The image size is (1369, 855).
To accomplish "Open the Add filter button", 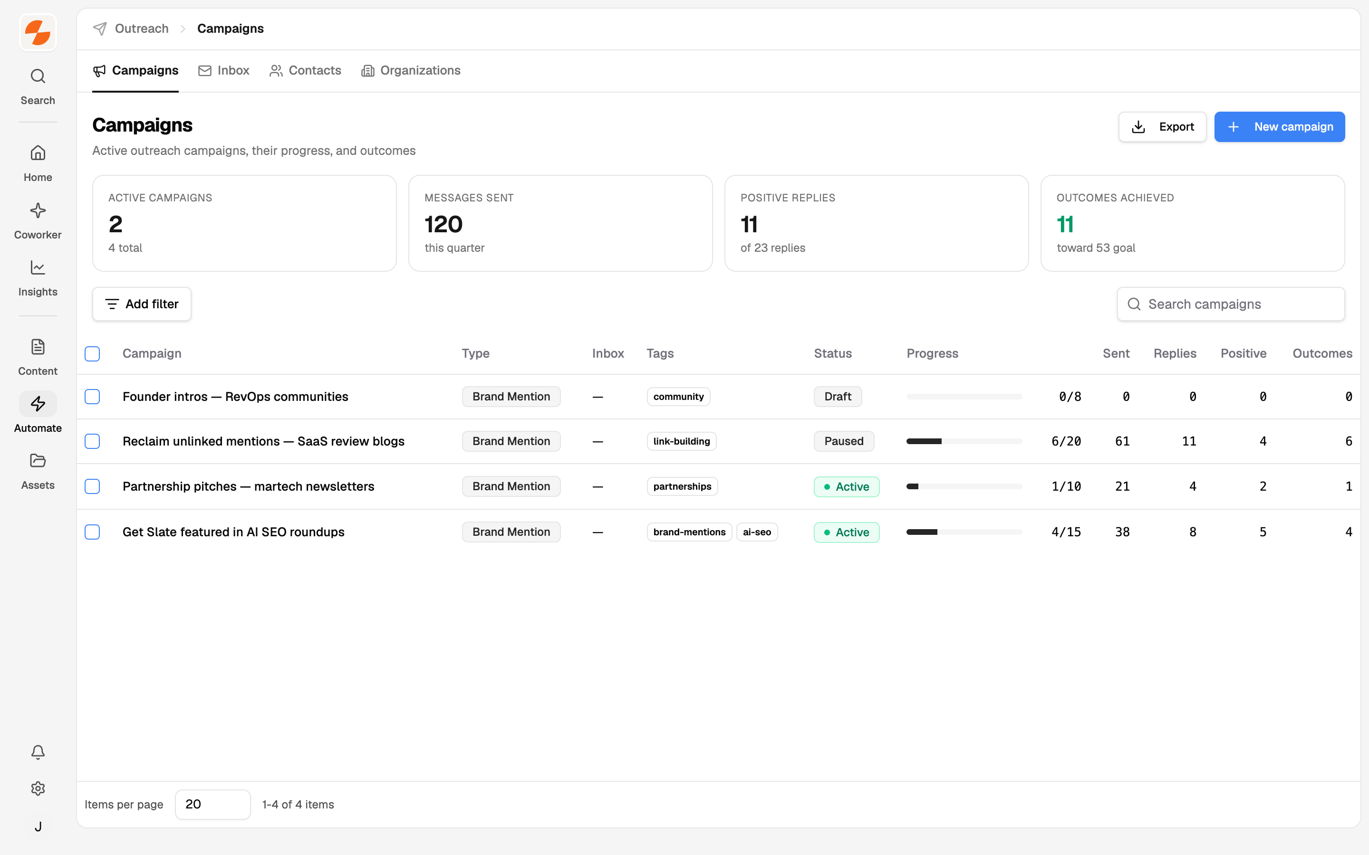I will pos(142,304).
